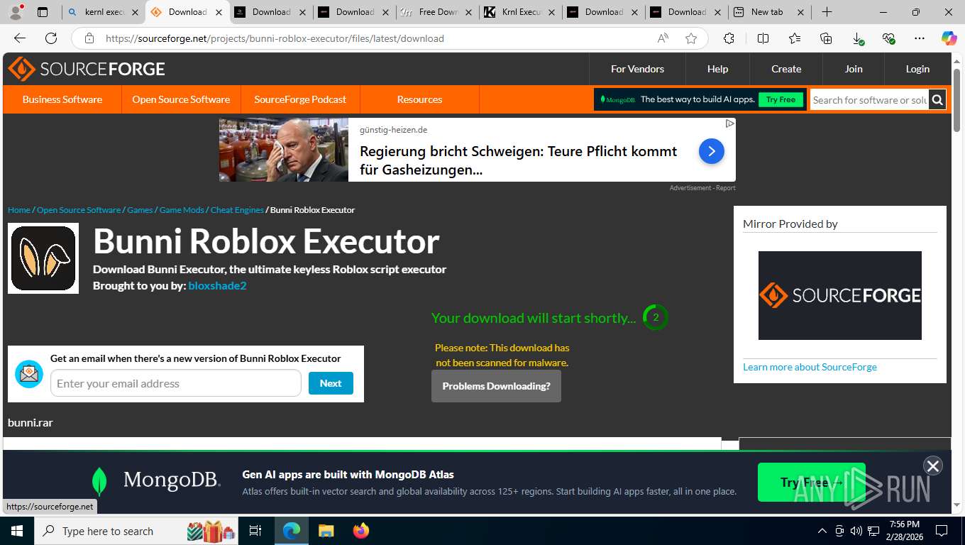The width and height of the screenshot is (965, 545).
Task: Open Settings and more ellipsis menu
Action: coord(920,38)
